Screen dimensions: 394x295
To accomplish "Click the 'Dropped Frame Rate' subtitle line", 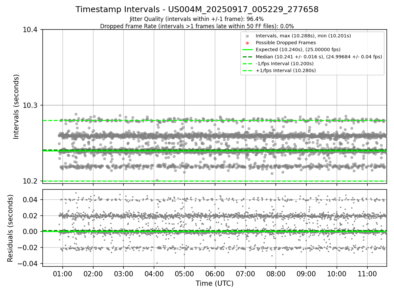I will tap(197, 26).
